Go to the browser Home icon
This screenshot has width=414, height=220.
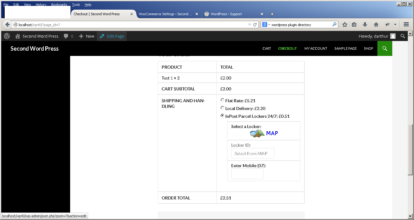coord(376,25)
